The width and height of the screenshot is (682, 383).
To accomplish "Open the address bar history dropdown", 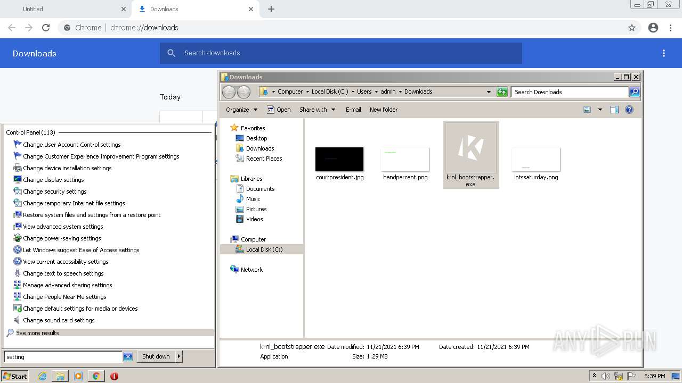I will [x=489, y=92].
